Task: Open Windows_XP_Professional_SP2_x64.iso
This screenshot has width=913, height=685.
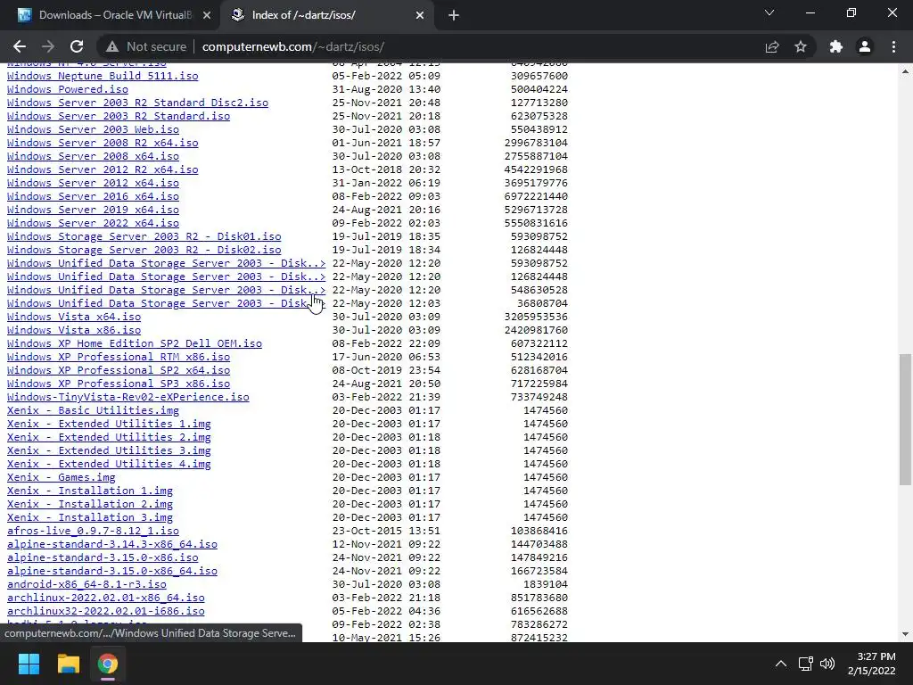Action: click(119, 370)
